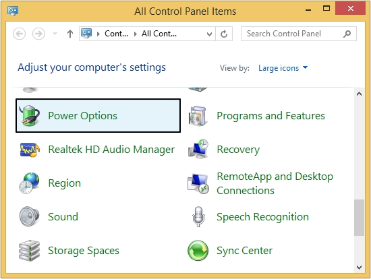Viewport: 371px width, 279px height.
Task: Click the Region globe icon
Action: (29, 183)
